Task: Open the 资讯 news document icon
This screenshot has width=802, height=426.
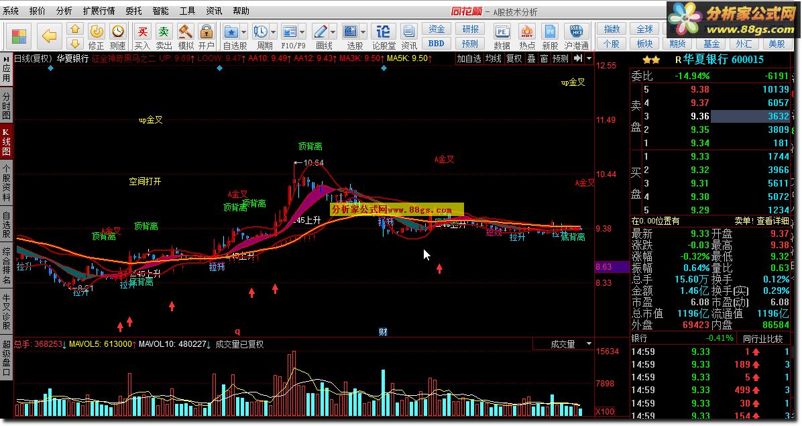Action: pyautogui.click(x=408, y=32)
